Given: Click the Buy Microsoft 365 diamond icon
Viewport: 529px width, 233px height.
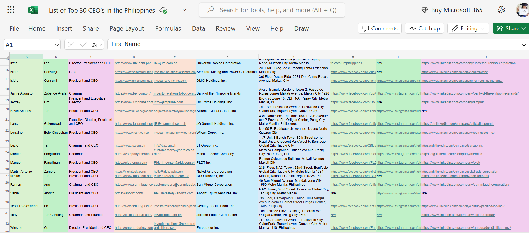Looking at the screenshot, I should point(425,10).
